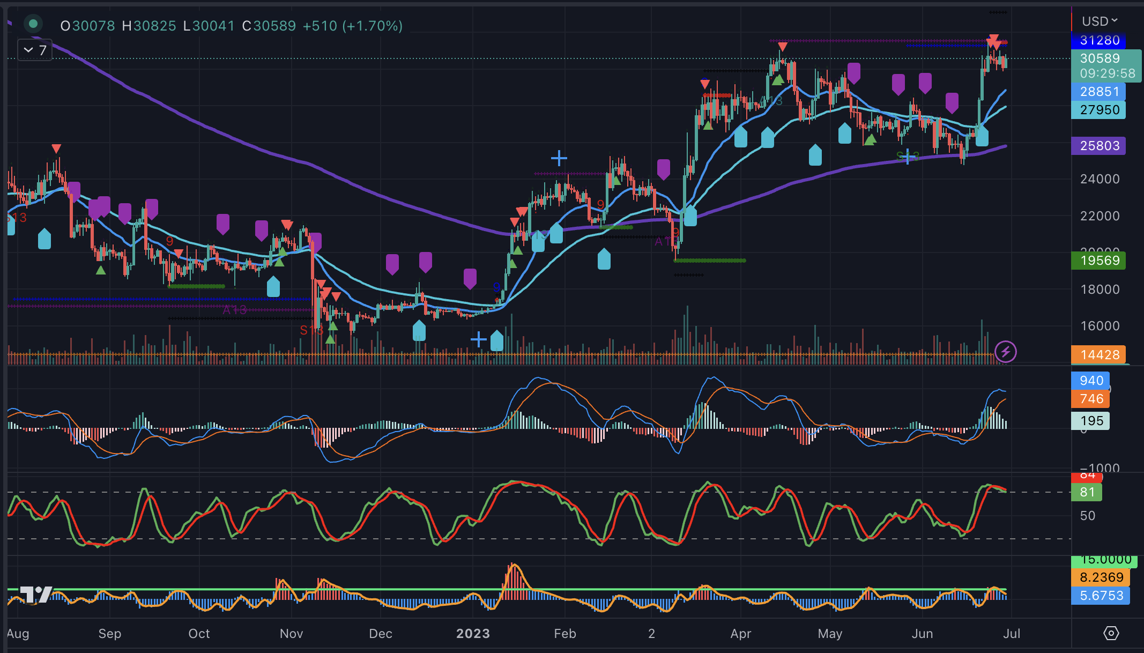Image resolution: width=1144 pixels, height=653 pixels.
Task: Collapse the indicator legend labeled 7
Action: [34, 50]
